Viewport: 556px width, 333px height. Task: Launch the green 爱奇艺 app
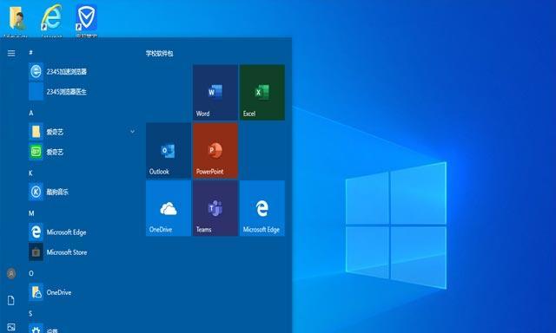(x=83, y=152)
